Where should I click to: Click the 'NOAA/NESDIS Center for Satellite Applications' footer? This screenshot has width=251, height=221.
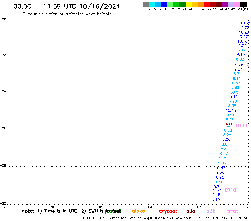coord(136,218)
